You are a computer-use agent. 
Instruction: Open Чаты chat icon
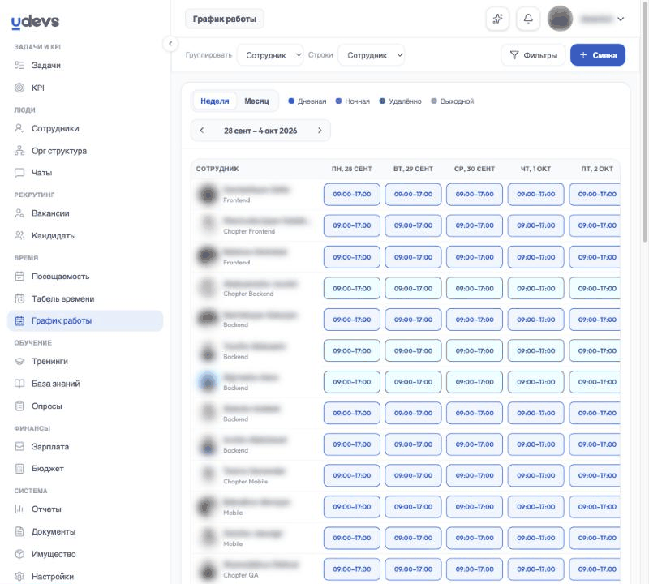[x=19, y=173]
